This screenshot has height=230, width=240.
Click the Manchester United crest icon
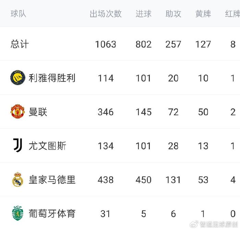tap(17, 112)
